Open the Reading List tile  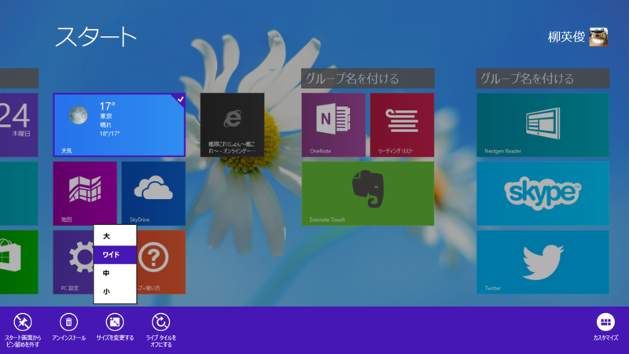(402, 125)
